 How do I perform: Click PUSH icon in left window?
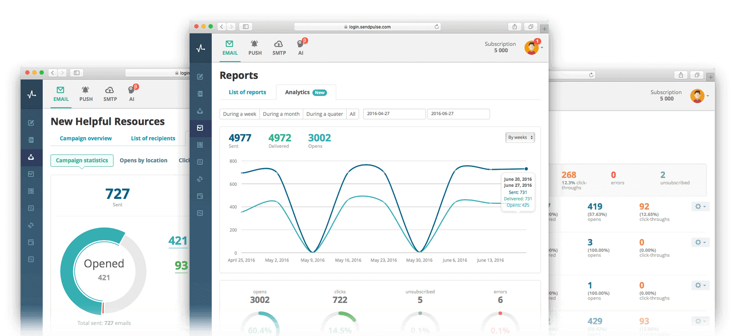tap(86, 93)
